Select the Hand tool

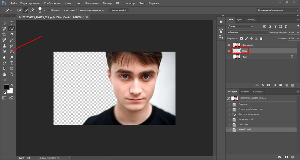(4, 74)
